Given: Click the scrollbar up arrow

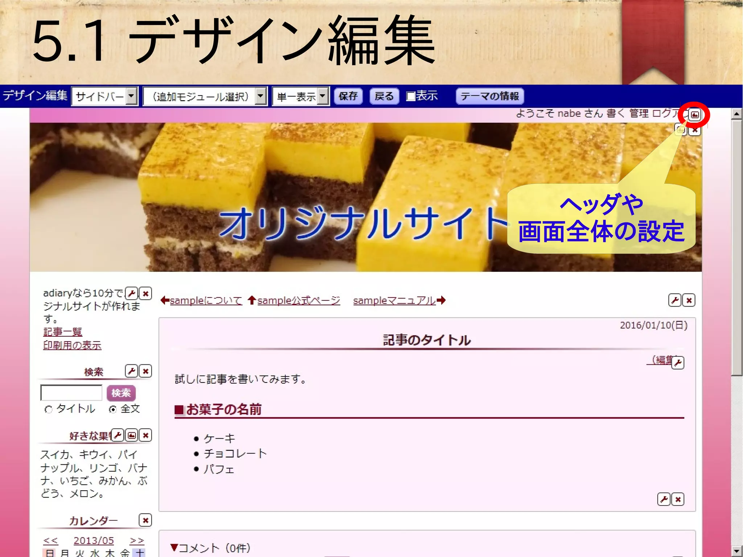Looking at the screenshot, I should [x=736, y=114].
